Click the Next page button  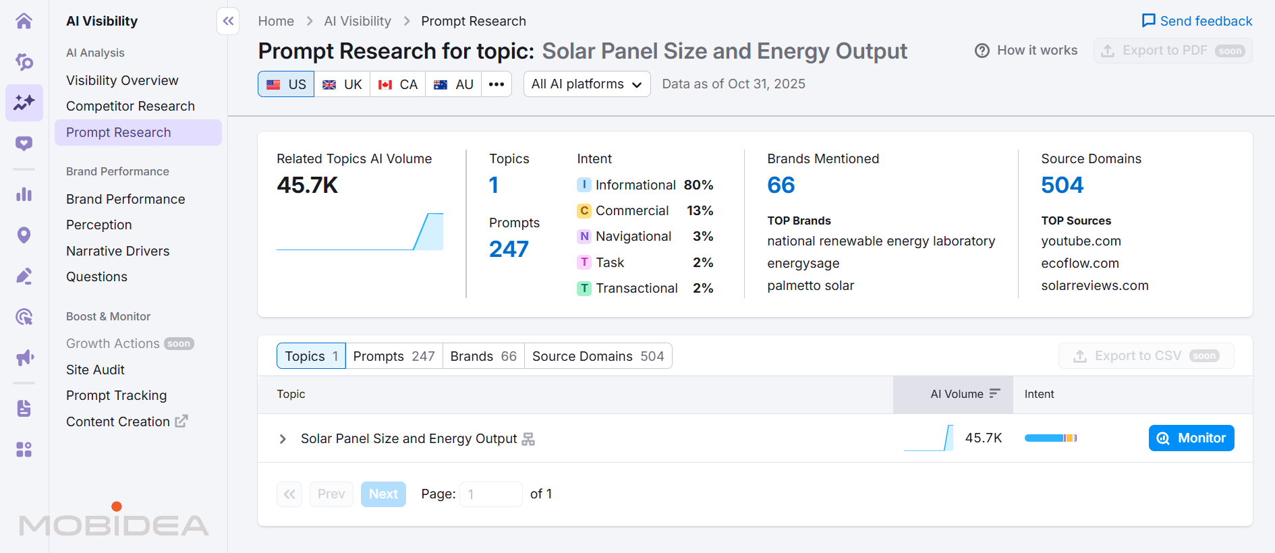[383, 494]
